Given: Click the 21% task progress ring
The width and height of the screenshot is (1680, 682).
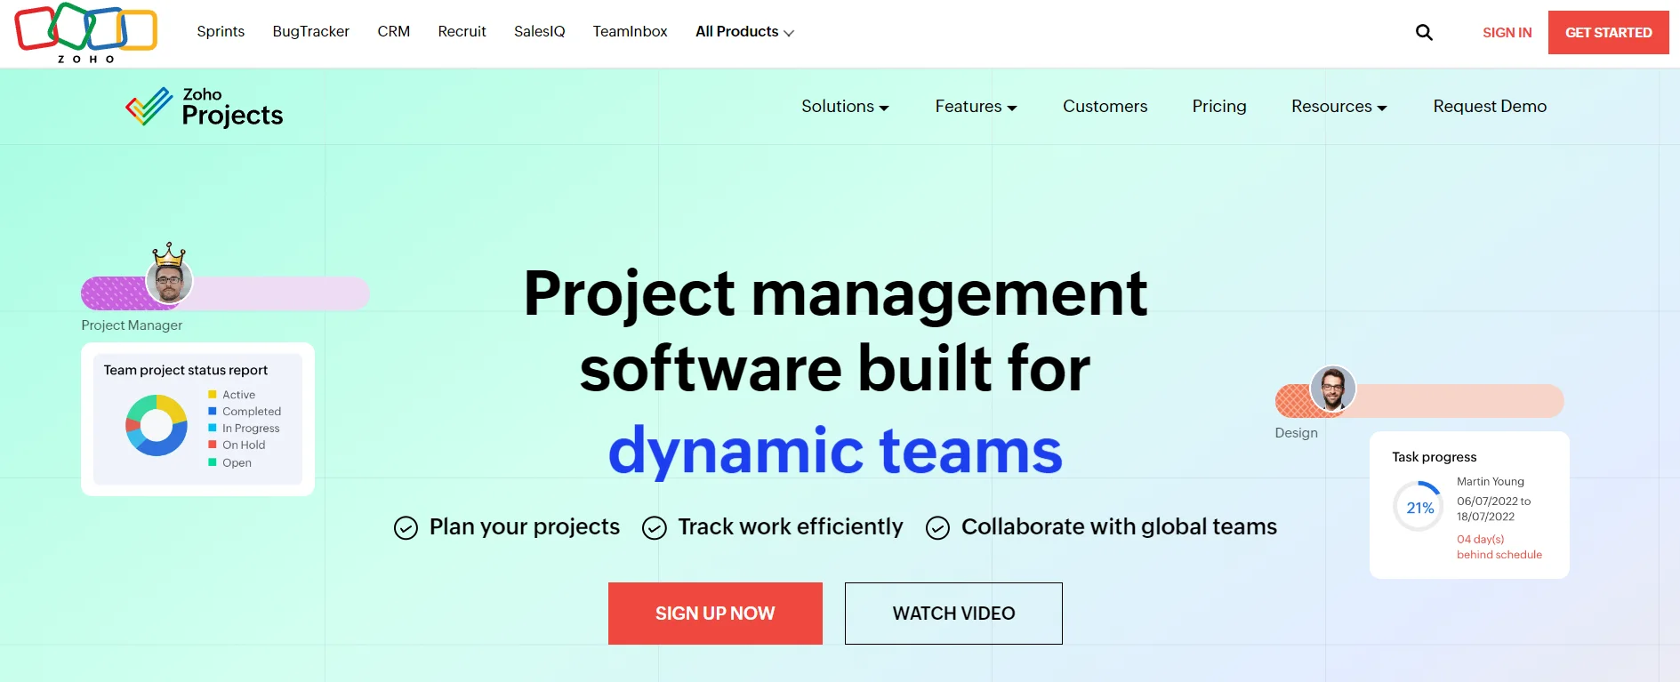Looking at the screenshot, I should pos(1419,507).
